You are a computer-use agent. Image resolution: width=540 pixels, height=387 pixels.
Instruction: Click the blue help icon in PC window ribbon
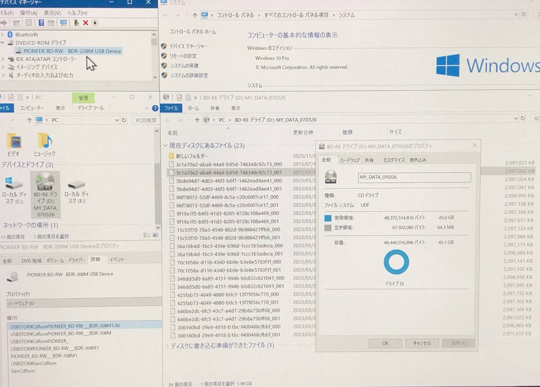click(155, 108)
